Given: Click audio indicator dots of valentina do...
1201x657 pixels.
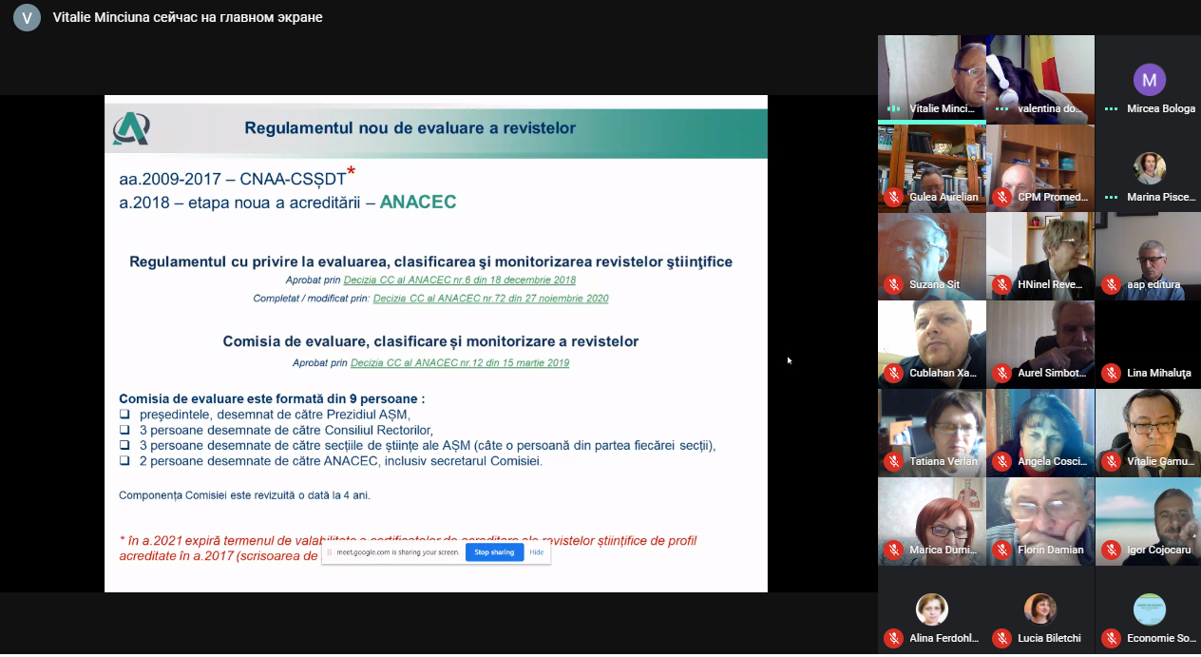Looking at the screenshot, I should tap(1001, 109).
